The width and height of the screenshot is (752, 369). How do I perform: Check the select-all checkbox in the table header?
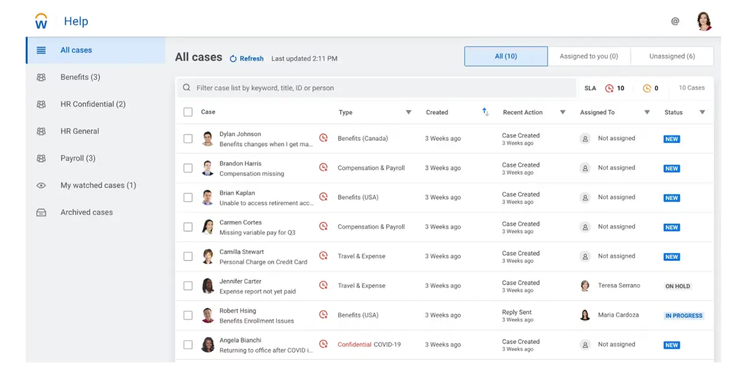click(187, 111)
